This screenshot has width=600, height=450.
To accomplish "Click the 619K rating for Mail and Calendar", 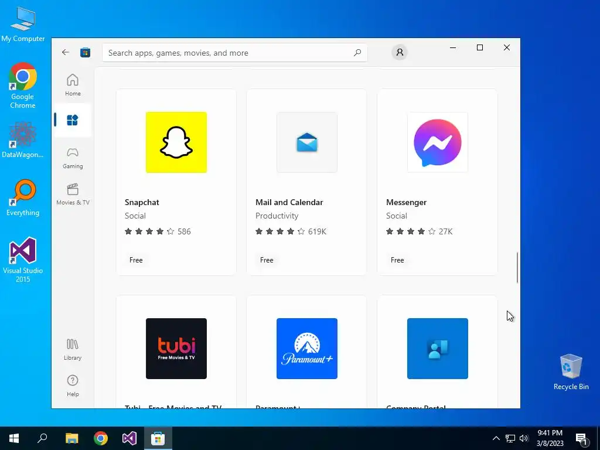I will 291,231.
